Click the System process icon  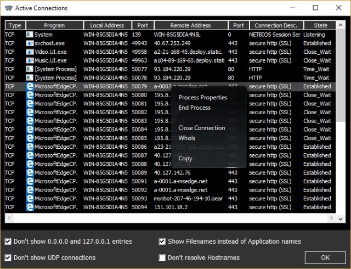click(30, 35)
